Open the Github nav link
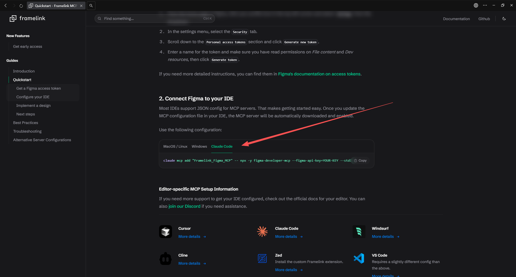This screenshot has width=516, height=277. (x=484, y=19)
